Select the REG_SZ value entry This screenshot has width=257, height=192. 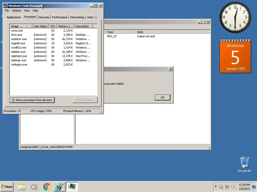pyautogui.click(x=112, y=36)
